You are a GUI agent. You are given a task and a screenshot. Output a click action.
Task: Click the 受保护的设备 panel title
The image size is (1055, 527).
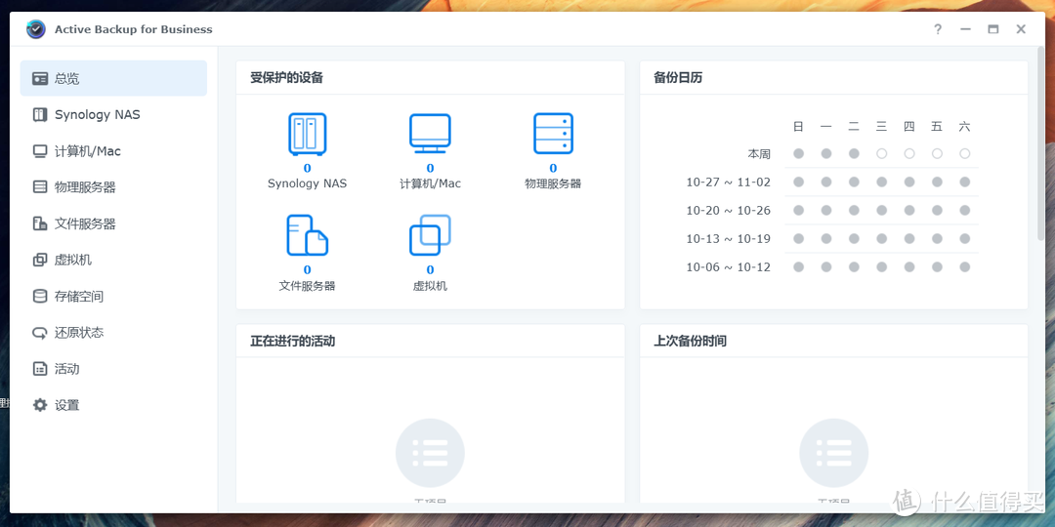(x=286, y=78)
